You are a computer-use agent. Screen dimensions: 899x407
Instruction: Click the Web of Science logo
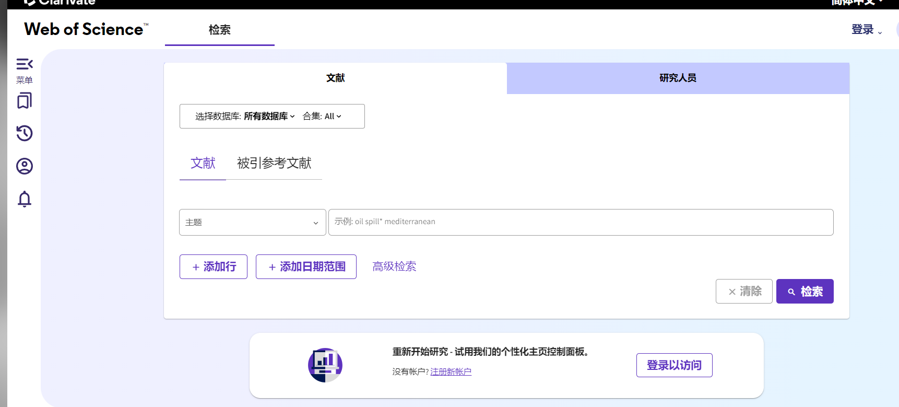pos(86,29)
